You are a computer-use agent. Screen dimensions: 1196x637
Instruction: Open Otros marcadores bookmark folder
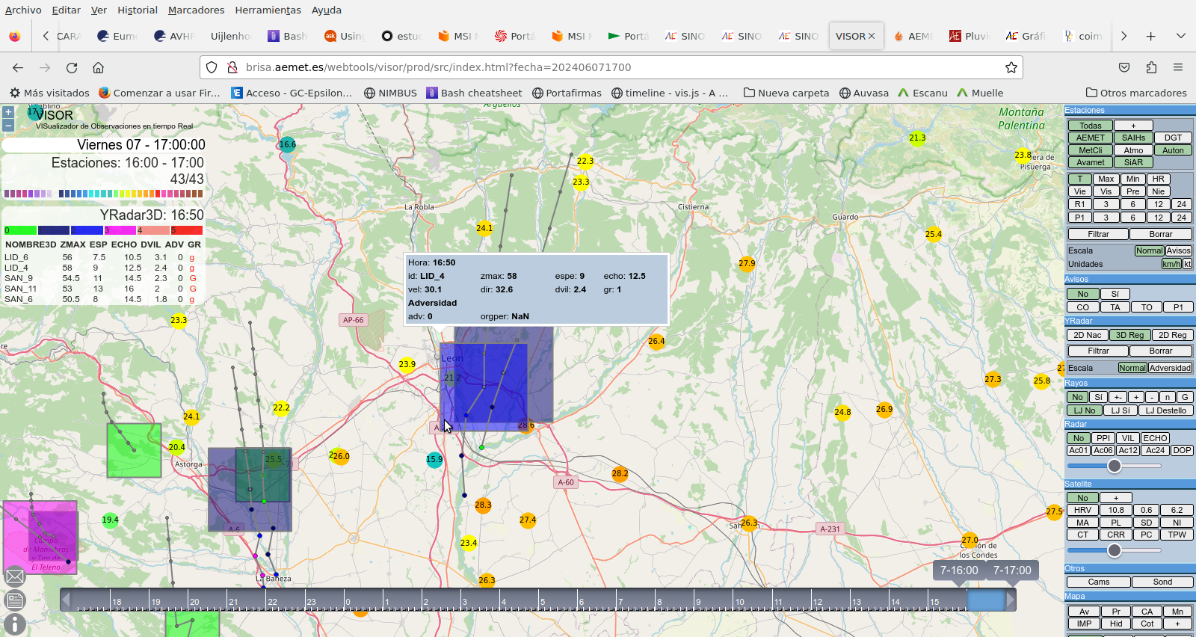(1136, 93)
